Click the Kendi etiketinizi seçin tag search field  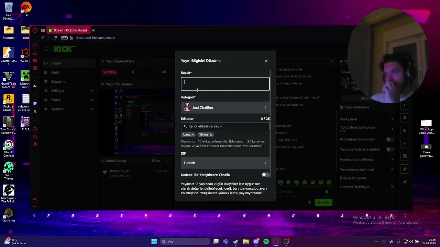(225, 126)
